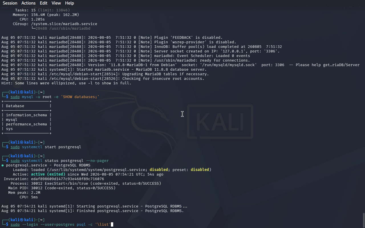Click 'Starting postgresql.service' log line

pos(94,206)
